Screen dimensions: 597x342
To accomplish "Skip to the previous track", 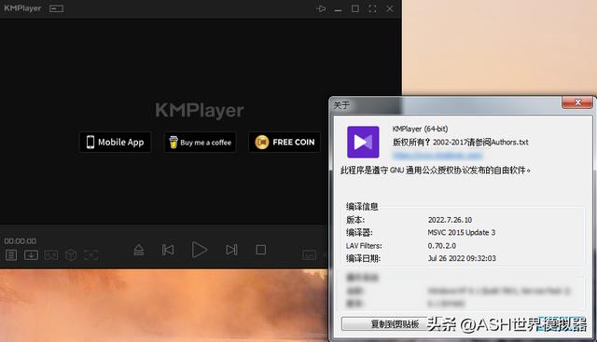I will point(168,250).
